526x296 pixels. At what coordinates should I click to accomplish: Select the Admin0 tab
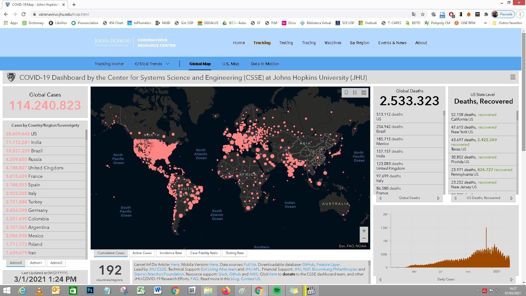tap(16, 263)
